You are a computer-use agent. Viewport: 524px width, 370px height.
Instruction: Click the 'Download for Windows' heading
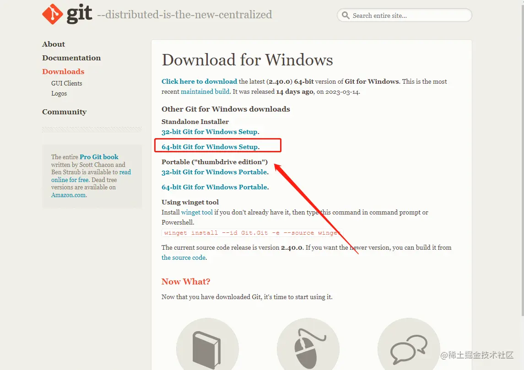(247, 60)
